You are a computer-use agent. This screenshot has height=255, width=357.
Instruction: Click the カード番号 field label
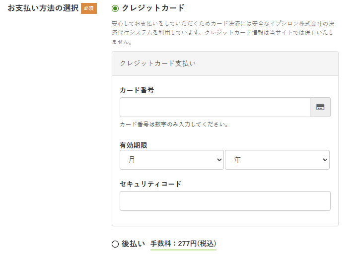tap(137, 90)
